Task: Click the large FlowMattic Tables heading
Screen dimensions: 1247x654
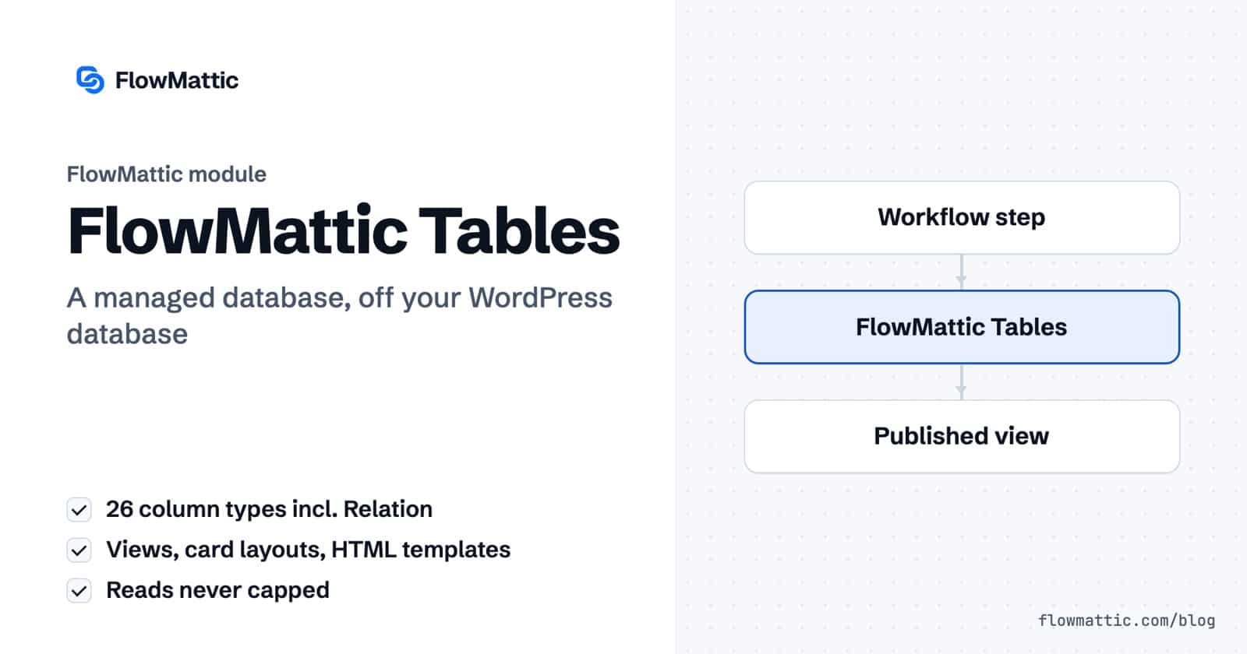Action: pos(344,231)
